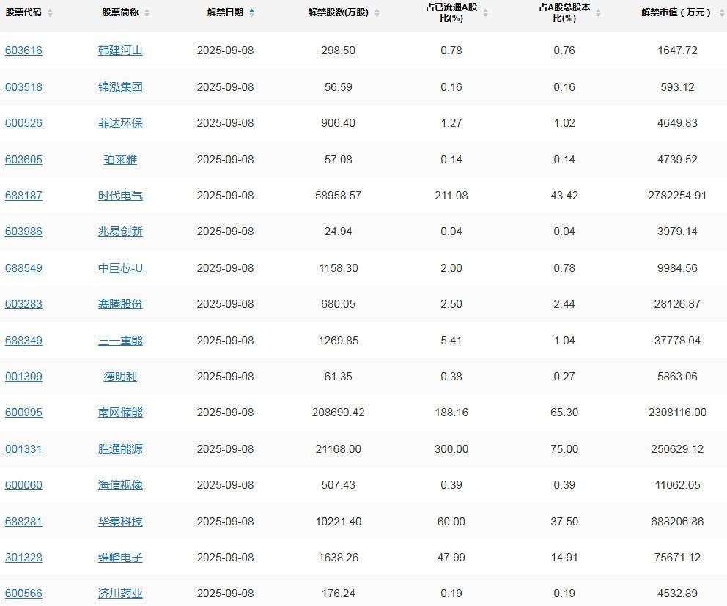This screenshot has height=606, width=727.
Task: Click stock code 603986
Action: (23, 232)
